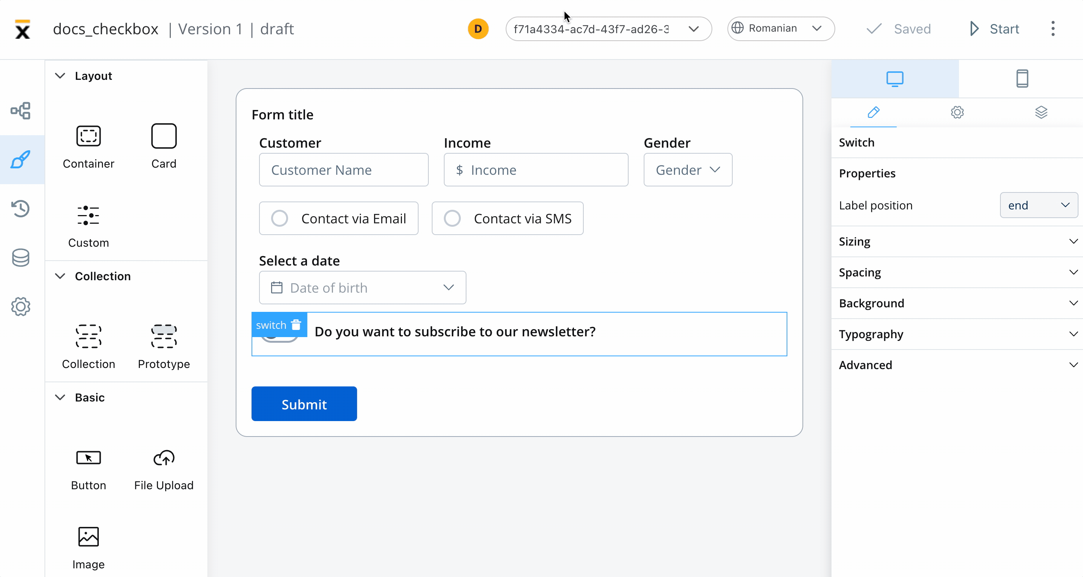Click the newsletter question label

(x=455, y=332)
